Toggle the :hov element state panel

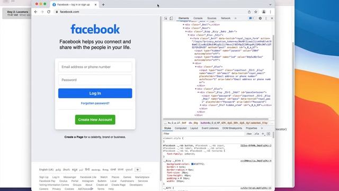tap(249, 134)
